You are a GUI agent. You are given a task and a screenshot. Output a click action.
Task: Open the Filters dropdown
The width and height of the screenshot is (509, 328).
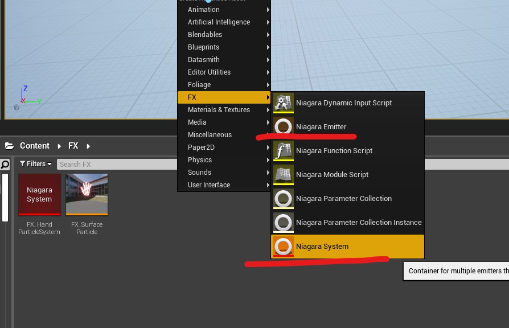click(x=36, y=164)
